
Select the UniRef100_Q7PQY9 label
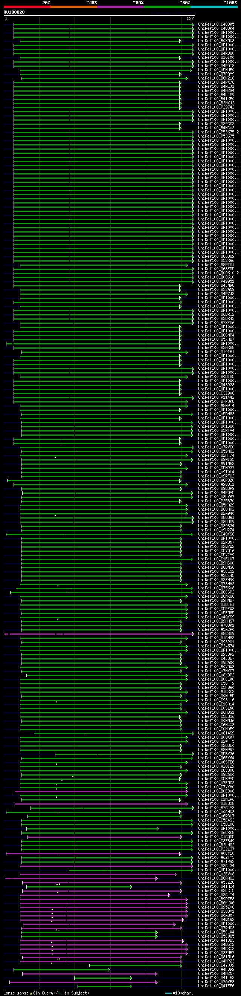216,74
